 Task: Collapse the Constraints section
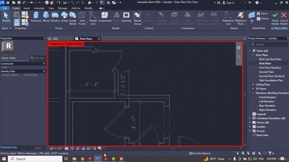coord(44,63)
